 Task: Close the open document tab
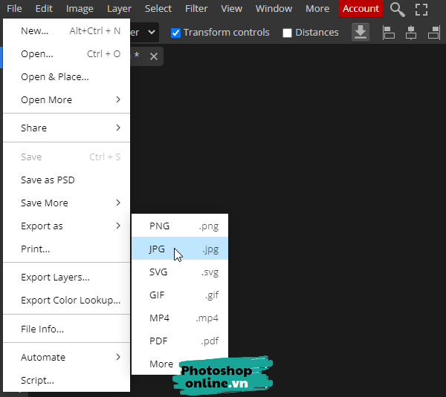pyautogui.click(x=154, y=56)
